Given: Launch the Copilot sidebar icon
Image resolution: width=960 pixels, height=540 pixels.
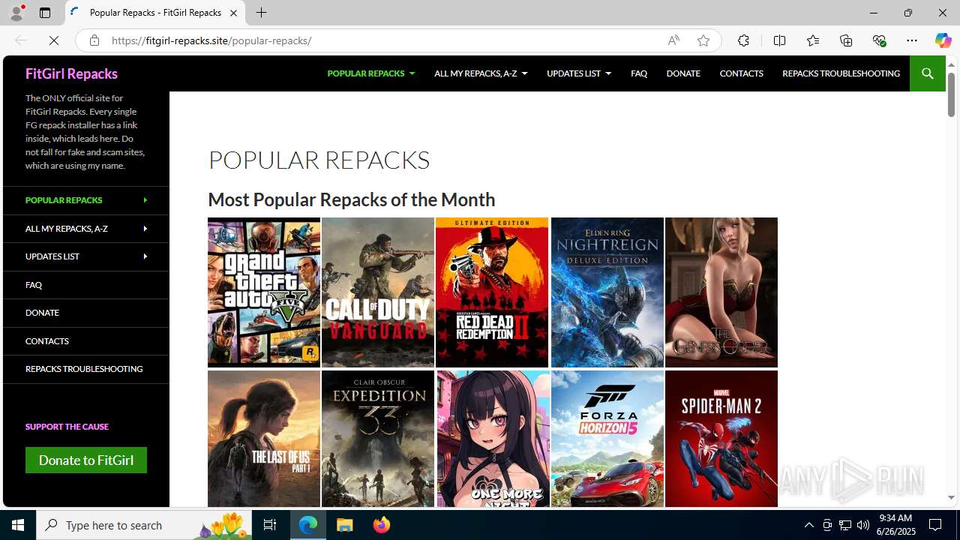Looking at the screenshot, I should point(943,40).
